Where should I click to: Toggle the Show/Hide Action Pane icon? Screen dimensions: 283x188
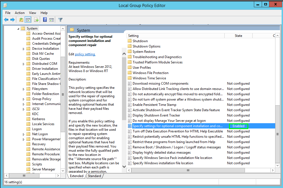tap(52, 20)
